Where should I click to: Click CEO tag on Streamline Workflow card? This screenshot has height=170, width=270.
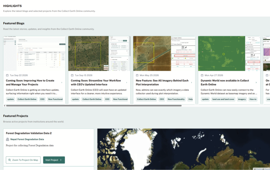107,99
